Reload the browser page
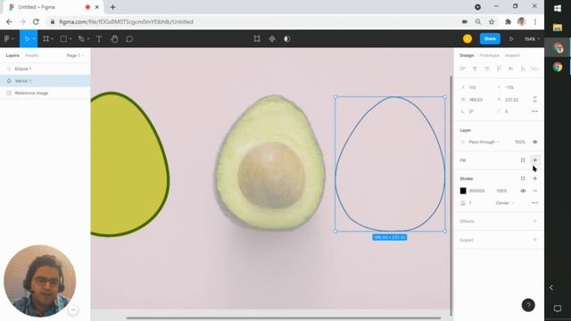This screenshot has width=571, height=321. (x=36, y=21)
